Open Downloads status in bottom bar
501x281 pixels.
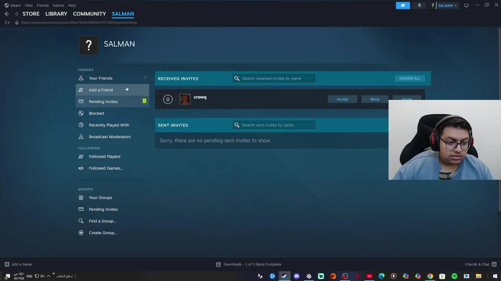249,264
